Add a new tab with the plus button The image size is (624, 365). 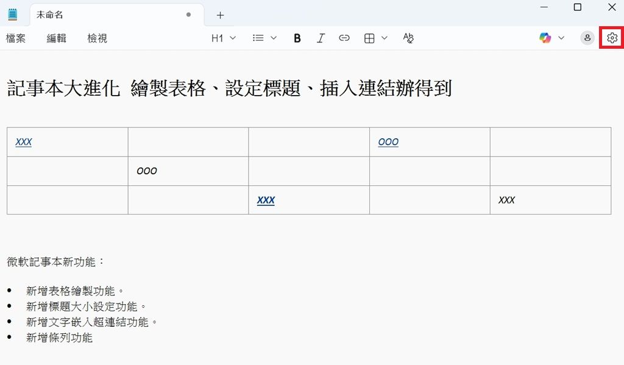click(221, 15)
